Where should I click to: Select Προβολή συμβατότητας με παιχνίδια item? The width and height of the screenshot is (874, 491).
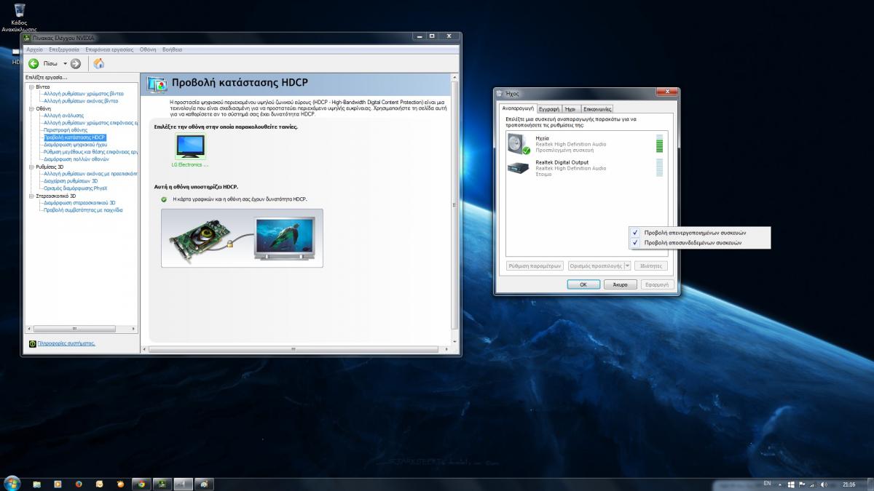(83, 210)
